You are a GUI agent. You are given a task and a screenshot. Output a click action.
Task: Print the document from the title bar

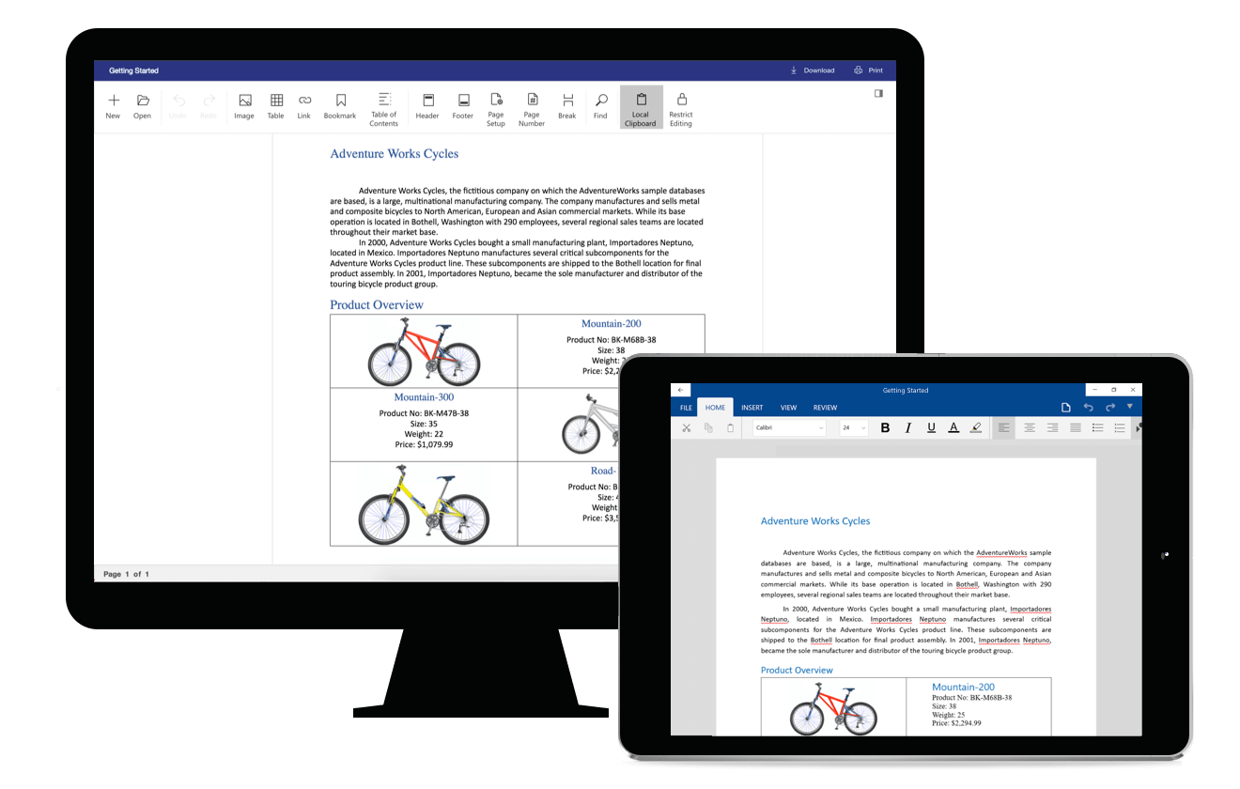(x=869, y=70)
